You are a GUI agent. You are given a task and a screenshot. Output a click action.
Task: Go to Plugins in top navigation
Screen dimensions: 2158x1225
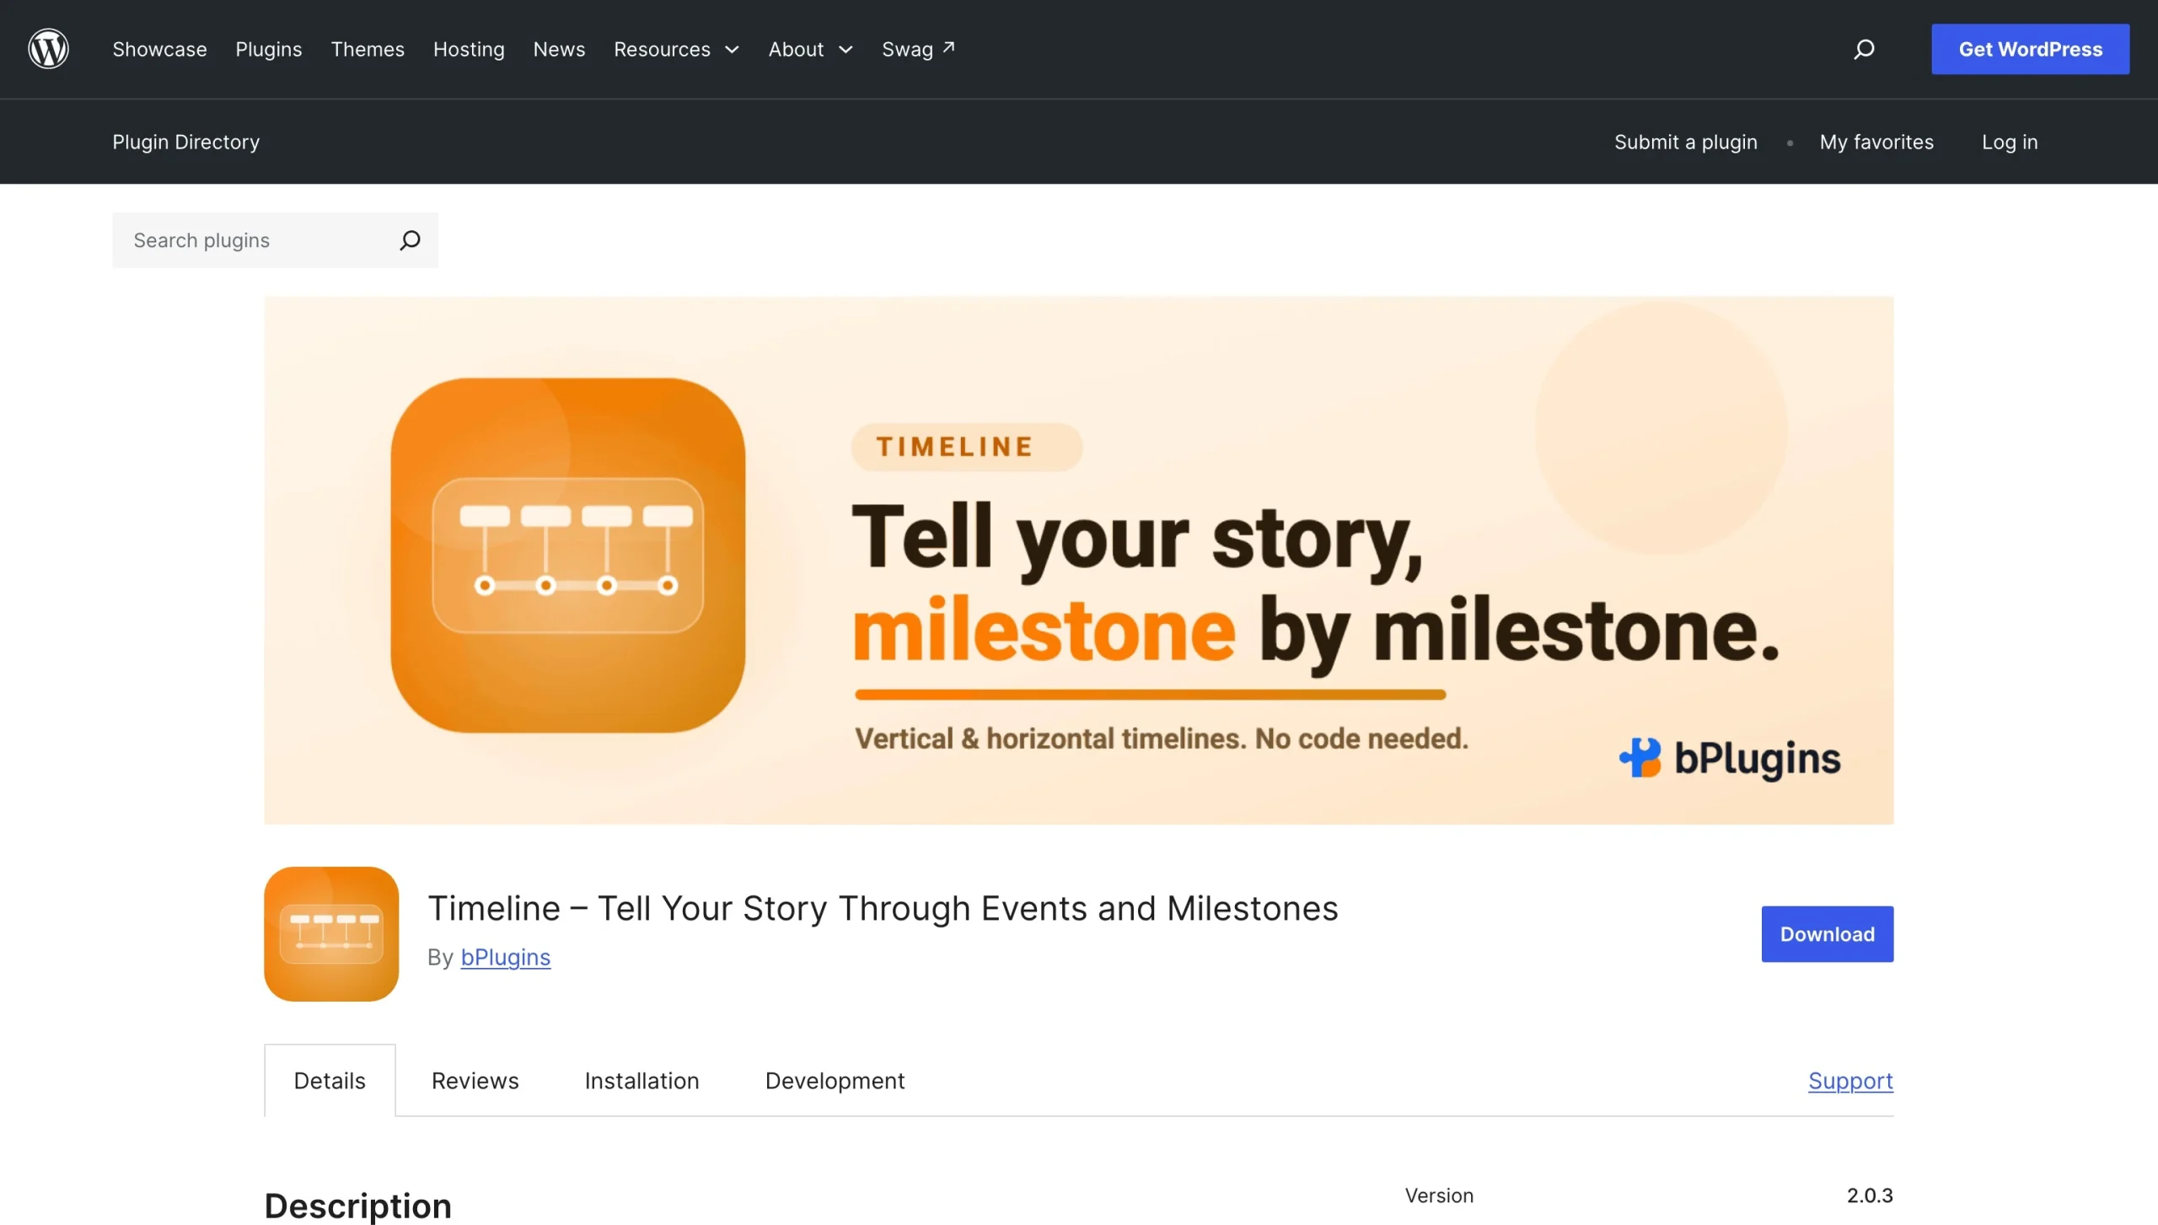click(x=268, y=49)
